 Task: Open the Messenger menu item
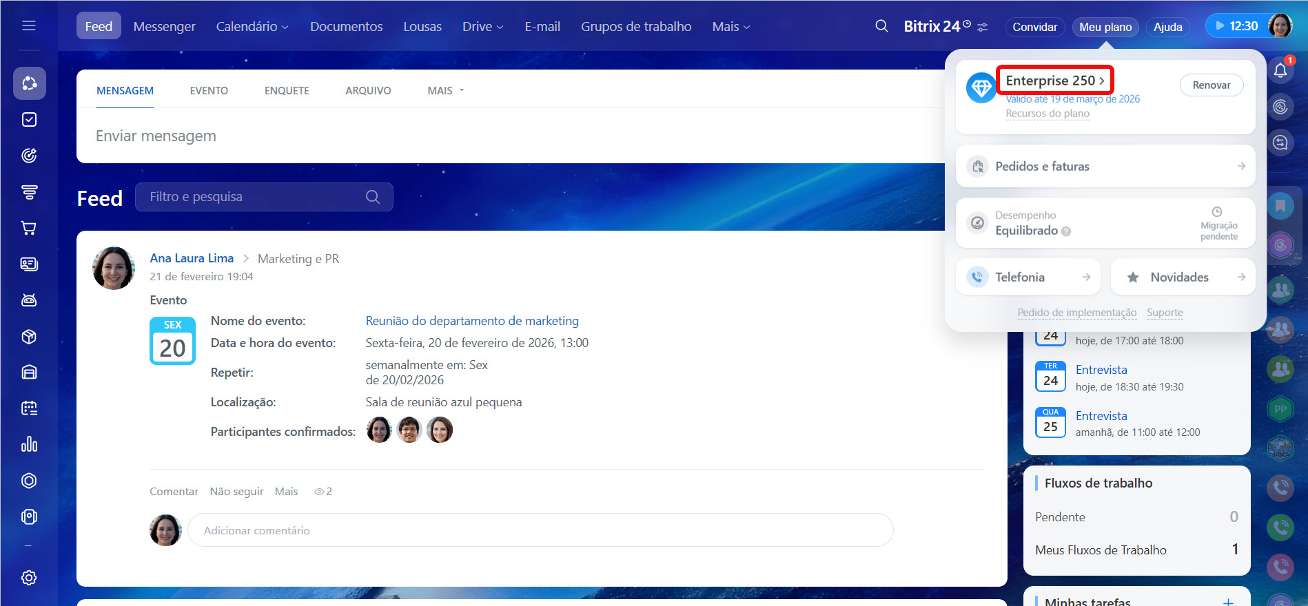pyautogui.click(x=164, y=26)
